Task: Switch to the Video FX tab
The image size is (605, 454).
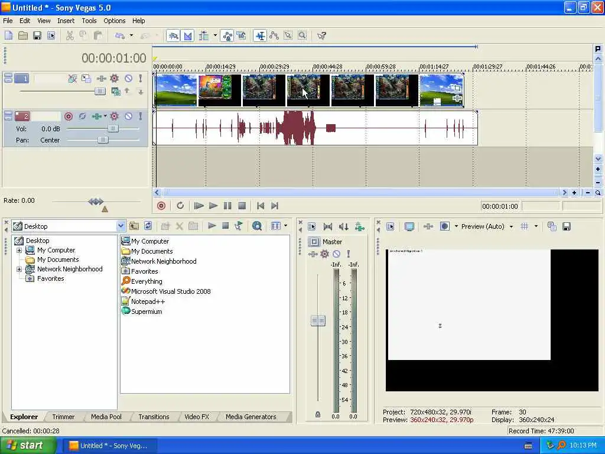Action: coord(197,417)
